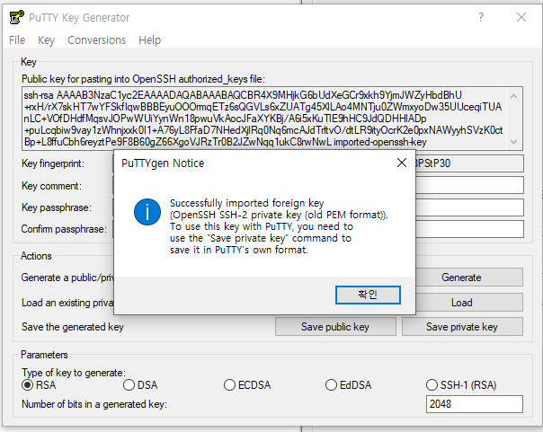Click the Confirm passphrase input field
The height and width of the screenshot is (432, 543).
pos(469,229)
